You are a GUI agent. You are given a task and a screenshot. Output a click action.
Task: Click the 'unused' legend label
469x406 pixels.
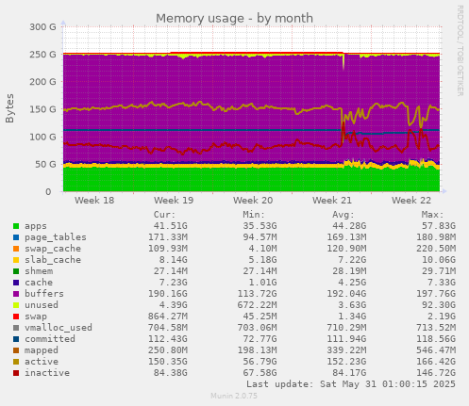[42, 305]
